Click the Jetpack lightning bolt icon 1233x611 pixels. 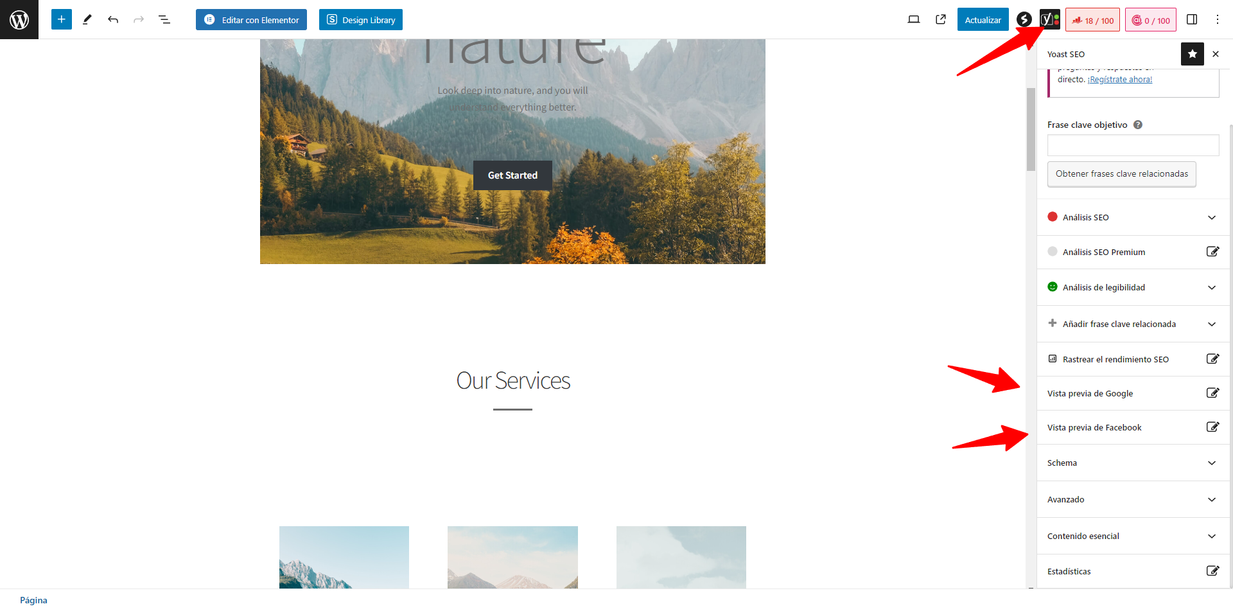coord(1024,19)
